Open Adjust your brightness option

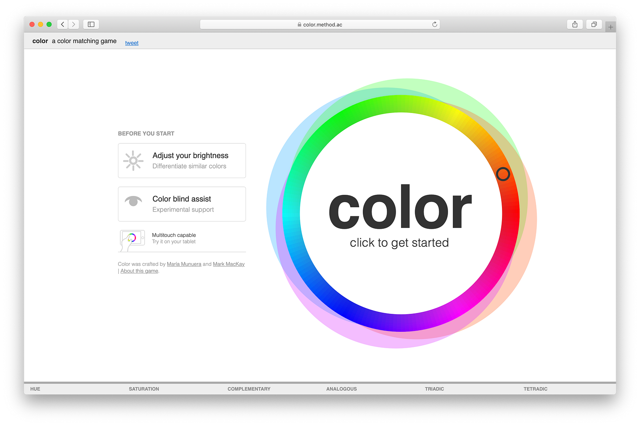pyautogui.click(x=182, y=160)
